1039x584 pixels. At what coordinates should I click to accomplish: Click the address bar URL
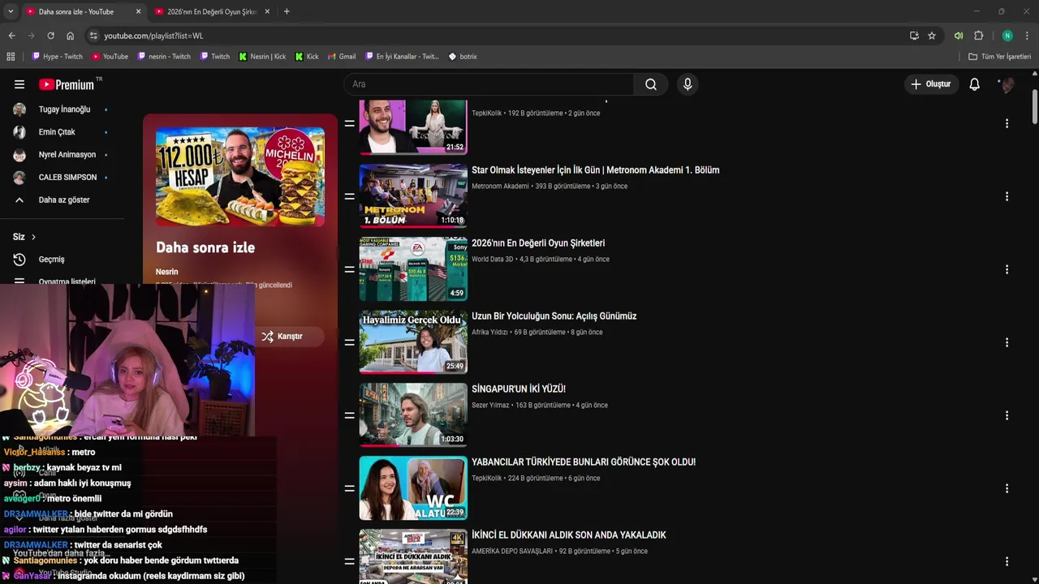153,36
